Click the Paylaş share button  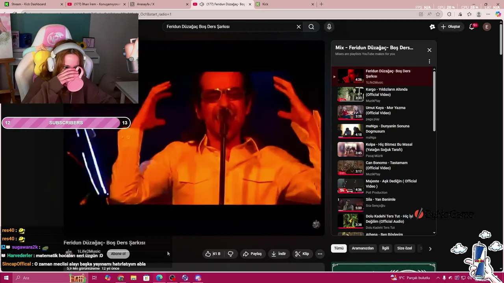coord(252,254)
